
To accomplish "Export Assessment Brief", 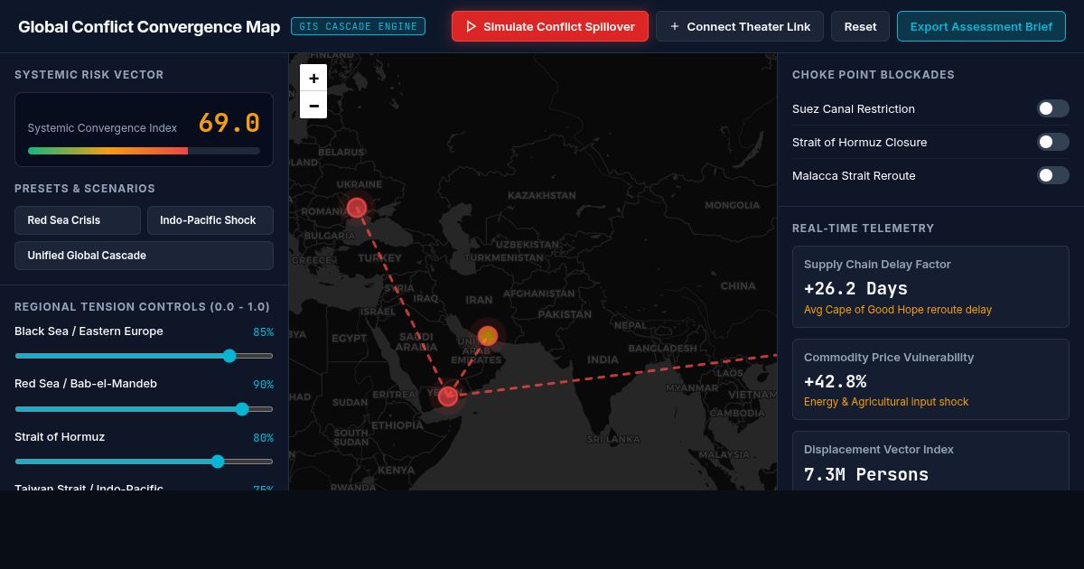I will click(x=981, y=26).
